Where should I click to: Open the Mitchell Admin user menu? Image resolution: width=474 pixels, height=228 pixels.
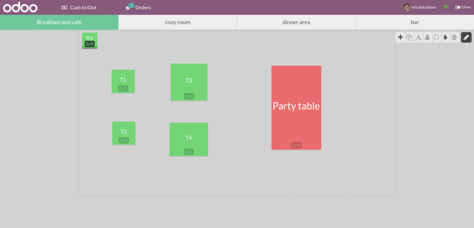(419, 7)
